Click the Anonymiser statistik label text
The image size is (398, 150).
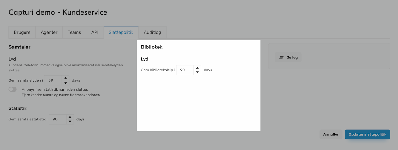pyautogui.click(x=55, y=89)
